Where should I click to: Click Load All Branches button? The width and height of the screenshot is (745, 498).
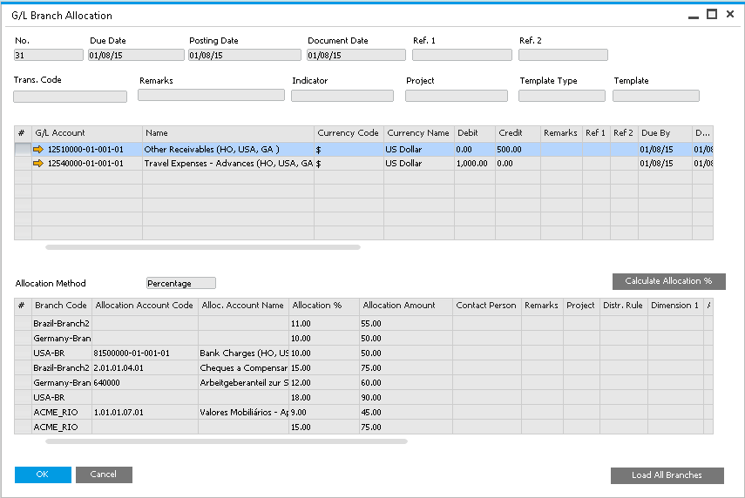pyautogui.click(x=667, y=475)
